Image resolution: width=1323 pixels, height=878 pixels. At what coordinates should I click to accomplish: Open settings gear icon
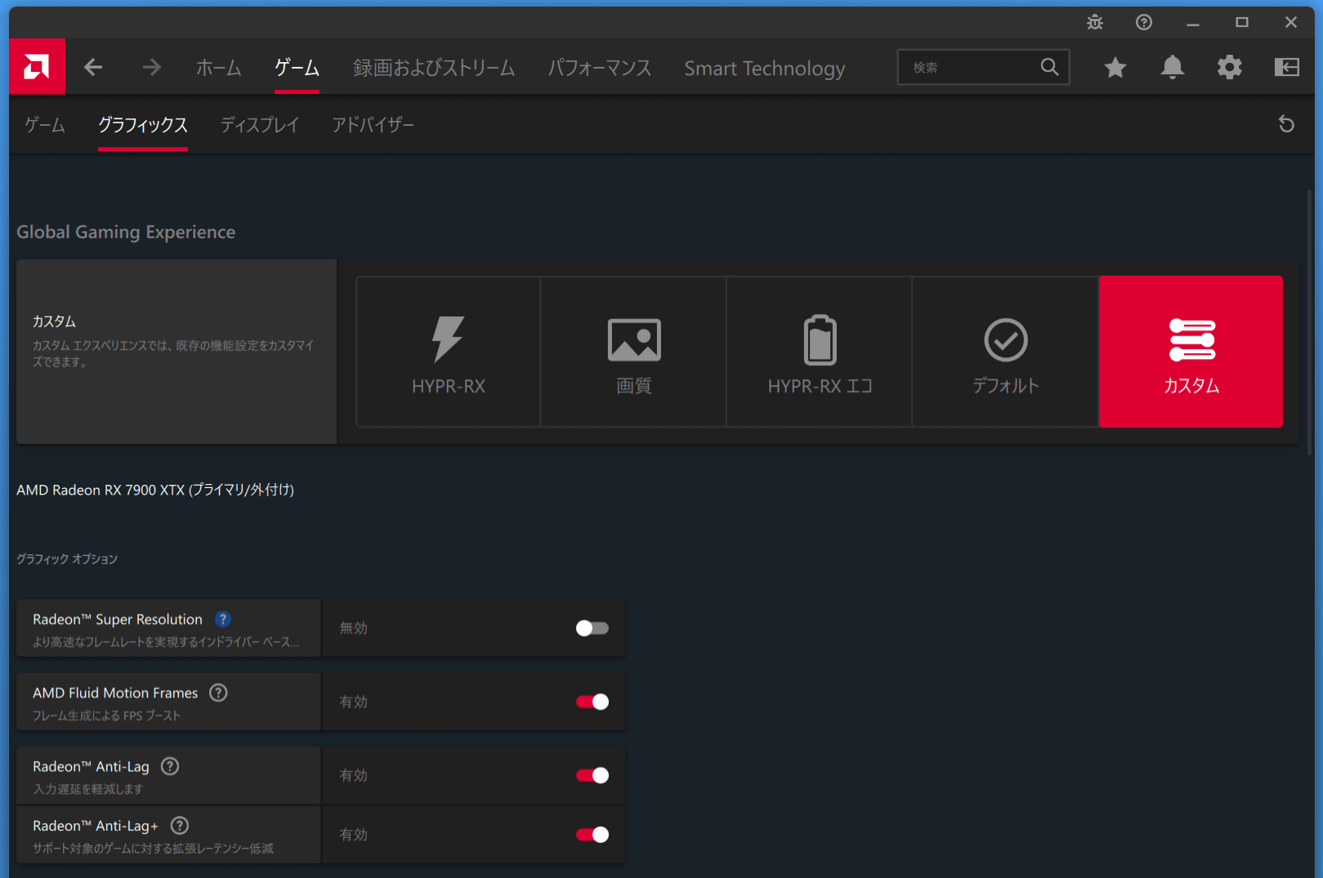tap(1229, 67)
